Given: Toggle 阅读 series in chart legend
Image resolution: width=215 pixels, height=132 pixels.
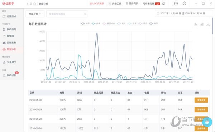Looking at the screenshot, I should click(x=96, y=24).
